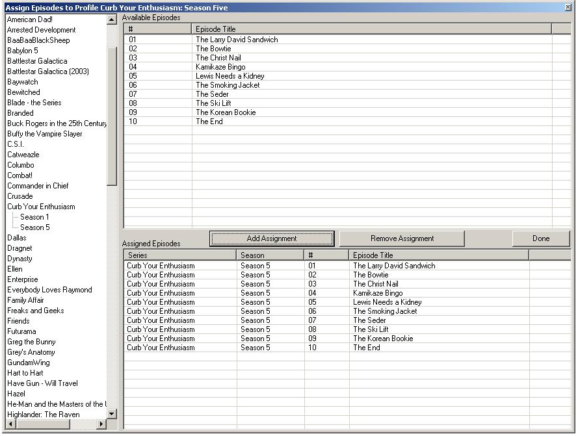Screen dimensions: 578x436
Task: Select assigned episode The Ski Lift
Action: point(347,329)
